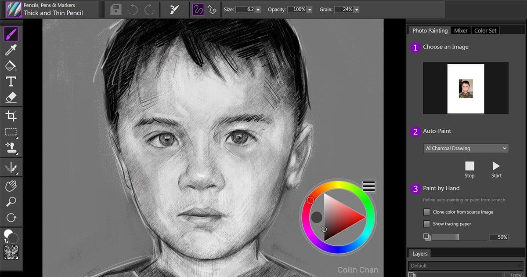Select the Rotate Page tool
This screenshot has width=527, height=277.
[x=11, y=218]
